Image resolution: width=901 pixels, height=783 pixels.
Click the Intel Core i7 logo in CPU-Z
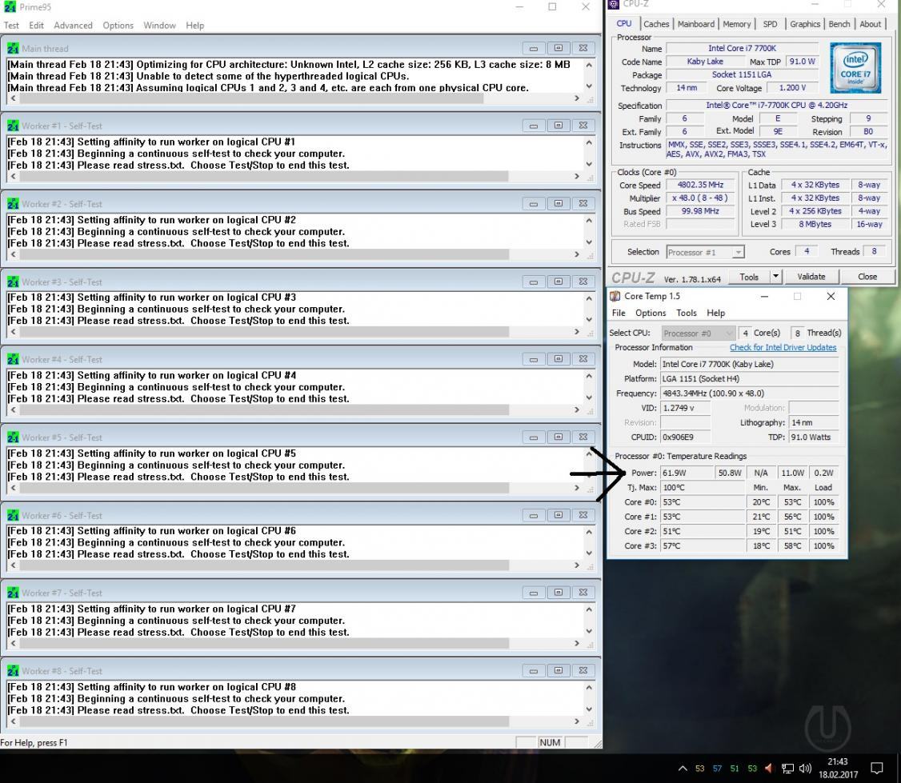(x=855, y=68)
